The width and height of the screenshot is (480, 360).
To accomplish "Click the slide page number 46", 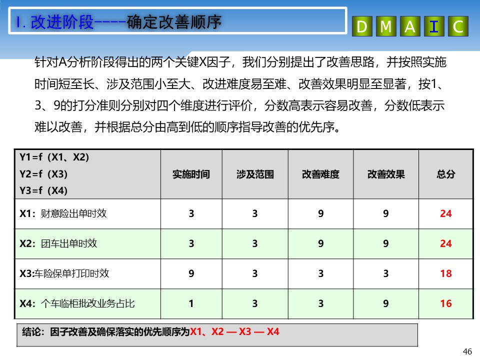I will (467, 351).
